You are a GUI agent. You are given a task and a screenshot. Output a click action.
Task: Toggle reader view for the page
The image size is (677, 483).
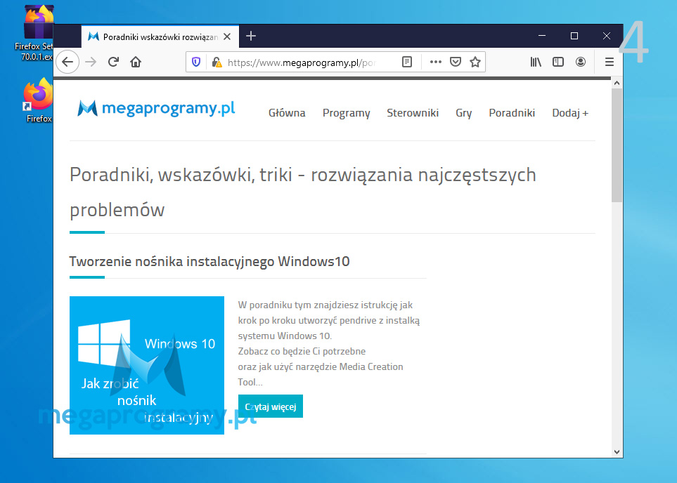(407, 62)
